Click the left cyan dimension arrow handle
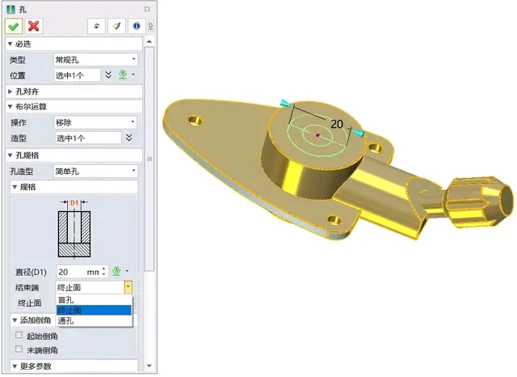Screen dimensions: 517x377 [x=285, y=103]
